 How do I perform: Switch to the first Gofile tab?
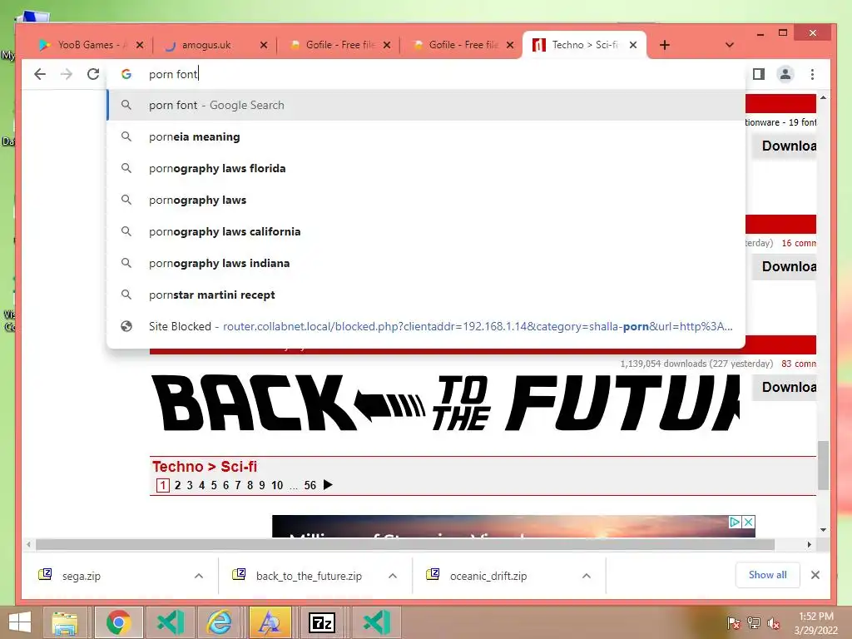click(340, 45)
